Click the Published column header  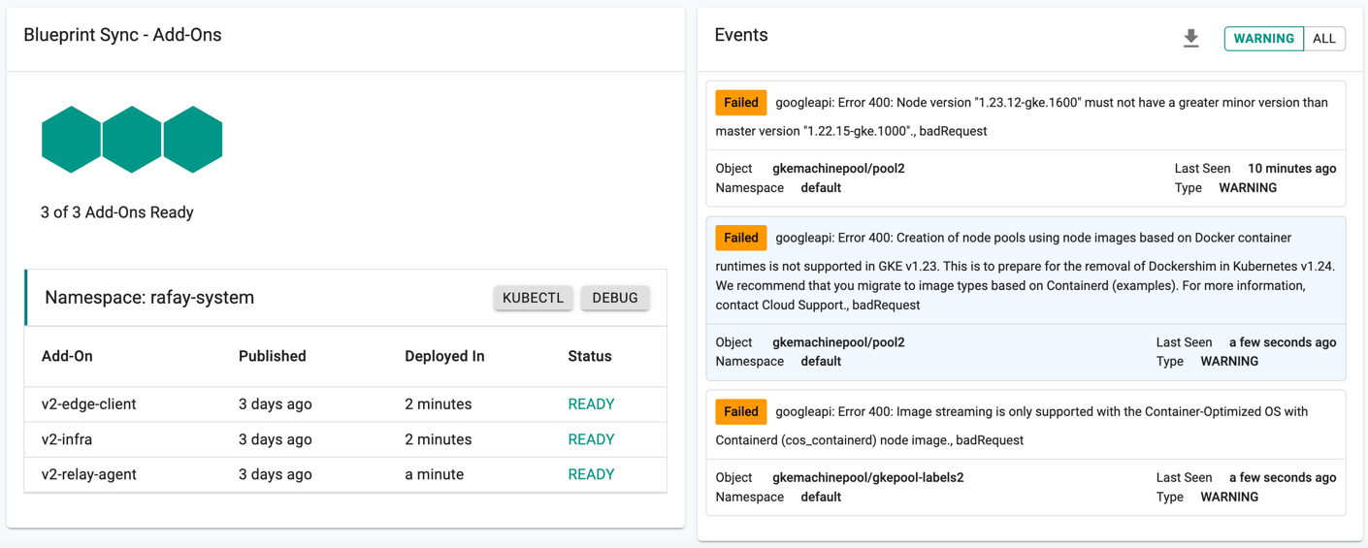point(273,356)
